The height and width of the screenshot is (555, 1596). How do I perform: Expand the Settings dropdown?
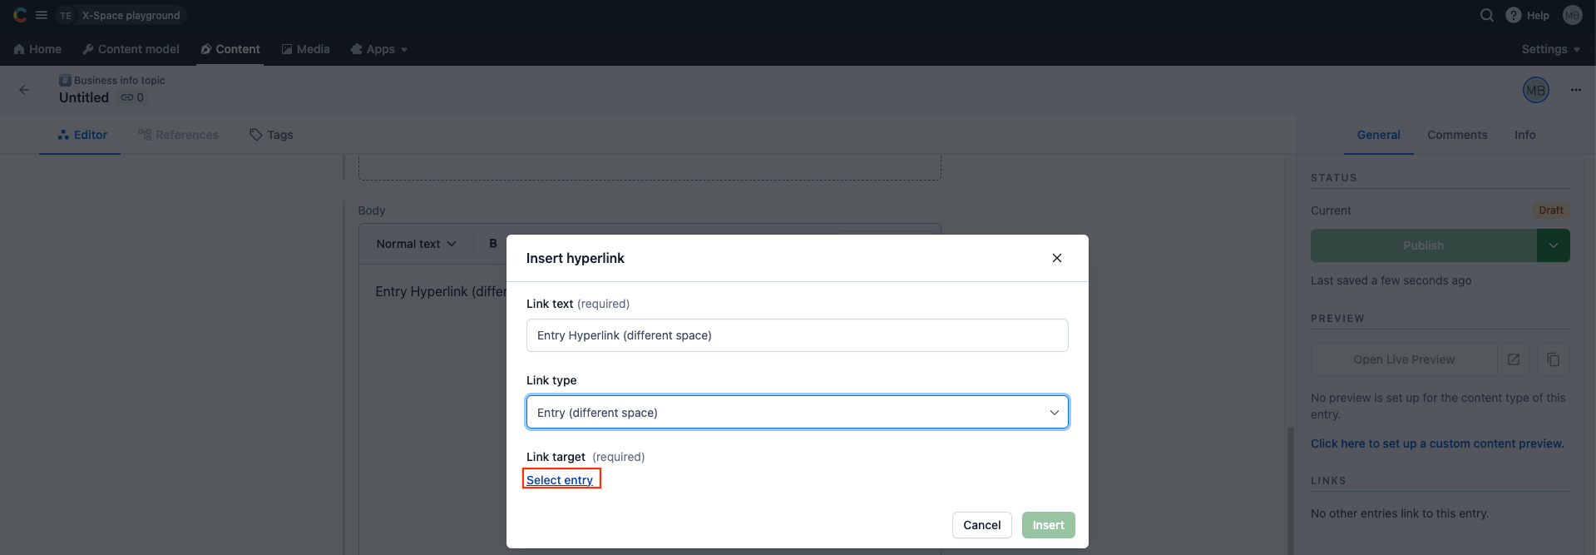[1550, 49]
